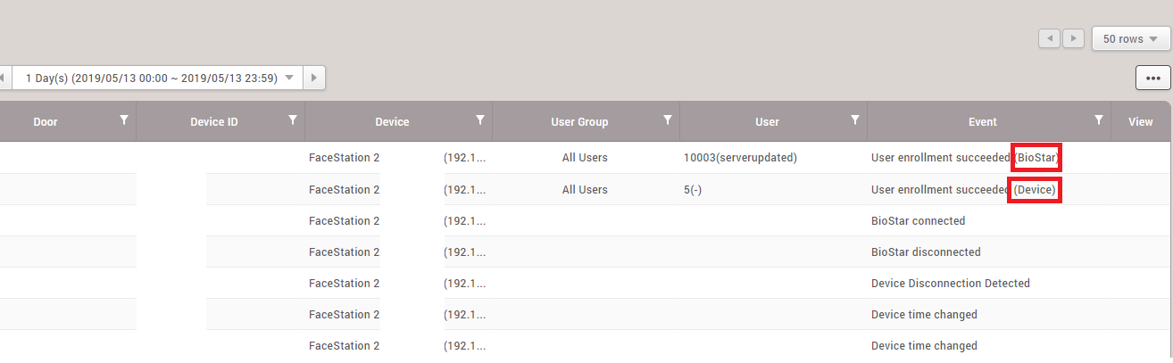The height and width of the screenshot is (363, 1173).
Task: Click the View column header
Action: click(1140, 121)
